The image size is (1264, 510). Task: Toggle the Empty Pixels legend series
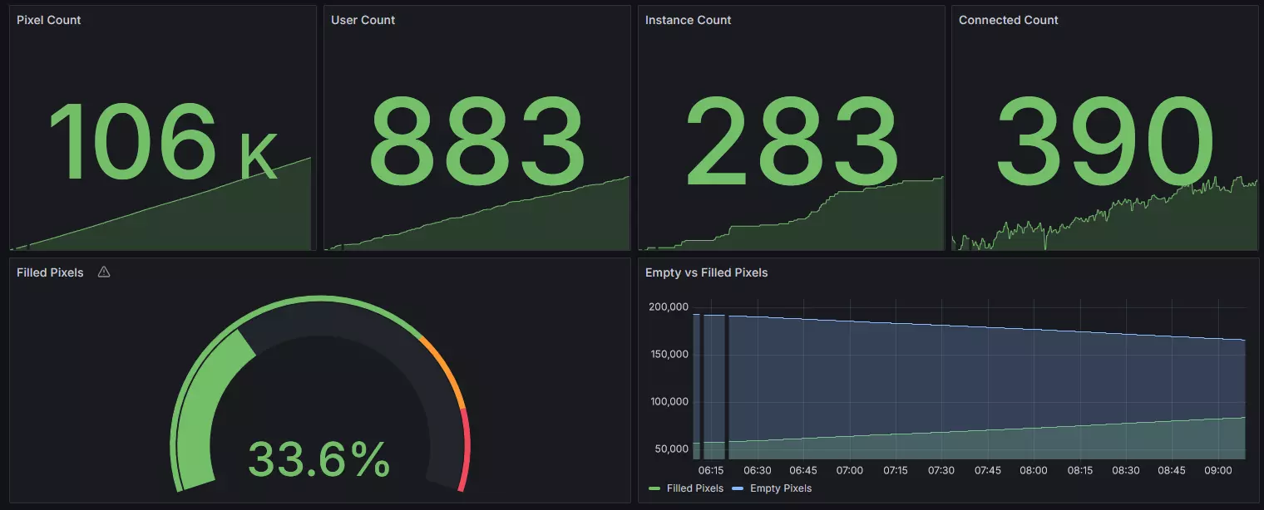point(781,488)
